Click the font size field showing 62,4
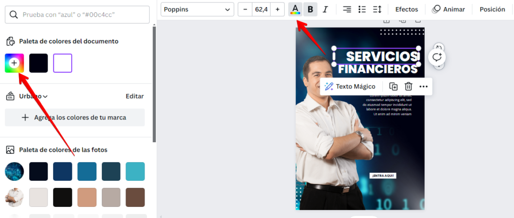 click(261, 10)
